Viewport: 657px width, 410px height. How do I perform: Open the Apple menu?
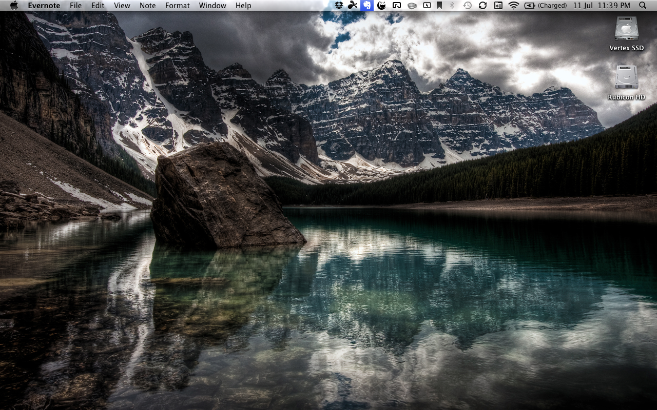pos(14,5)
